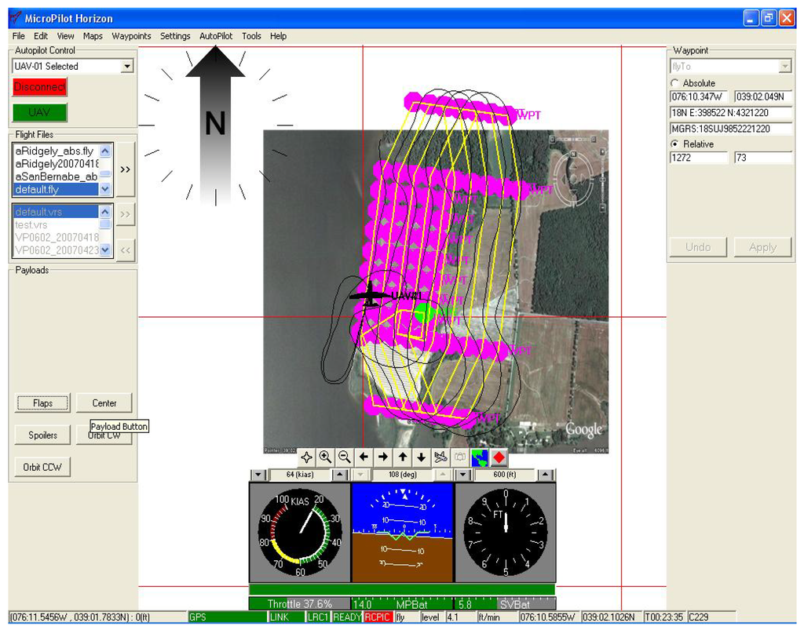
Task: Expand the flyTo waypoint type dropdown
Action: [784, 67]
